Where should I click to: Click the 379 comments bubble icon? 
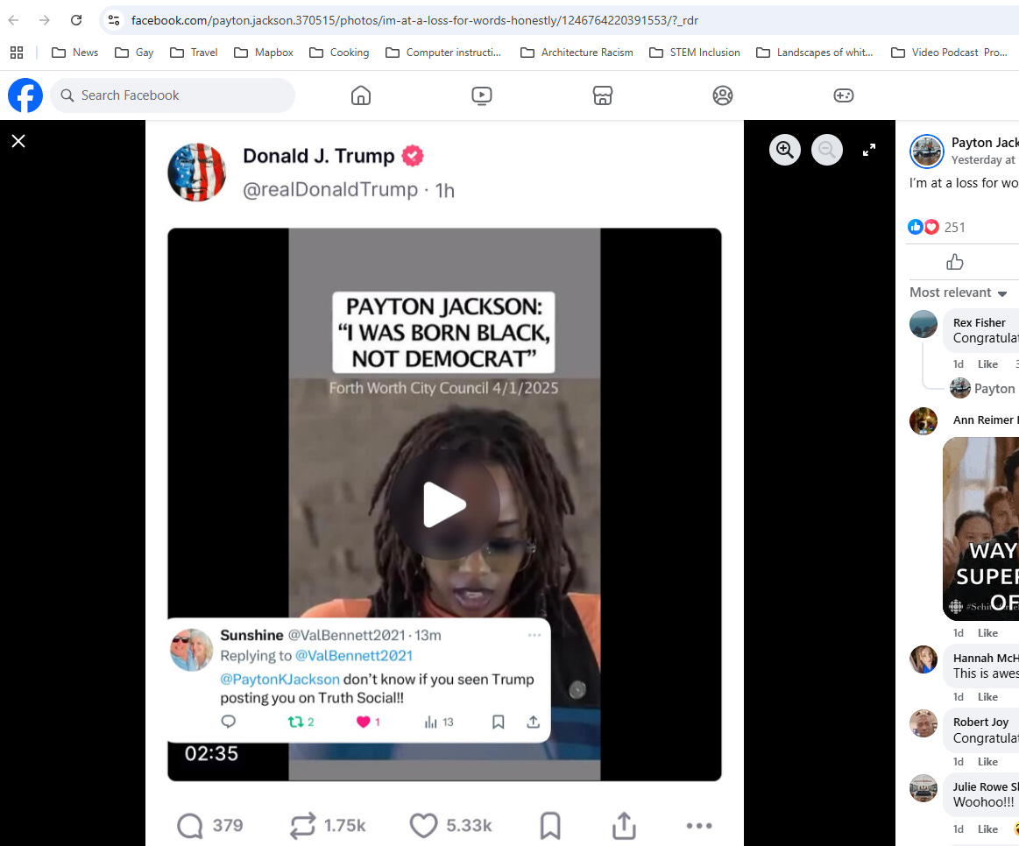pos(190,826)
